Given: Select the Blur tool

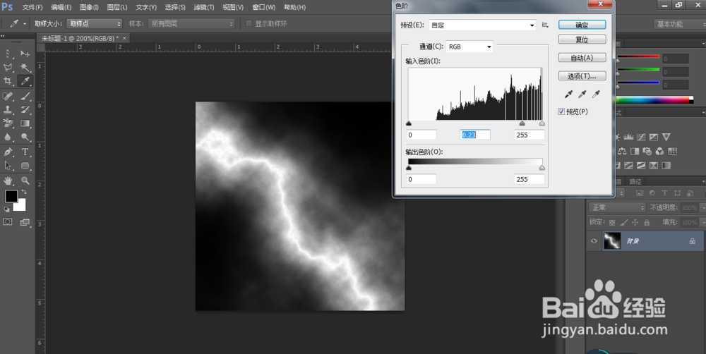Looking at the screenshot, I should [8, 137].
